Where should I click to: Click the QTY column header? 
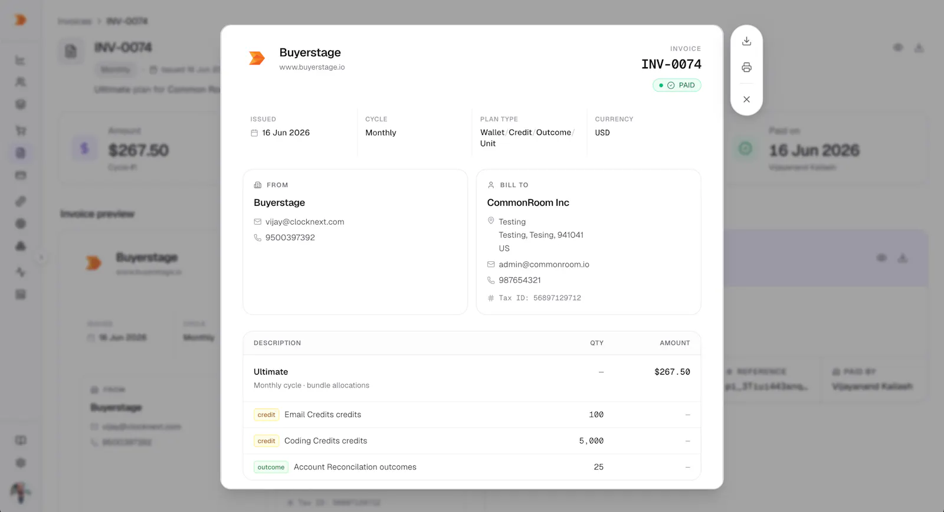596,343
